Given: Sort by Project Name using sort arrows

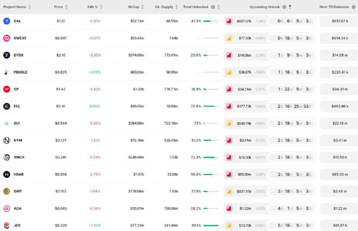Looking at the screenshot, I should pyautogui.click(x=30, y=7).
